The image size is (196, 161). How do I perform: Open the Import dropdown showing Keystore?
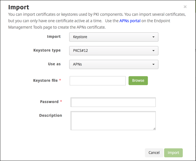pos(114,37)
